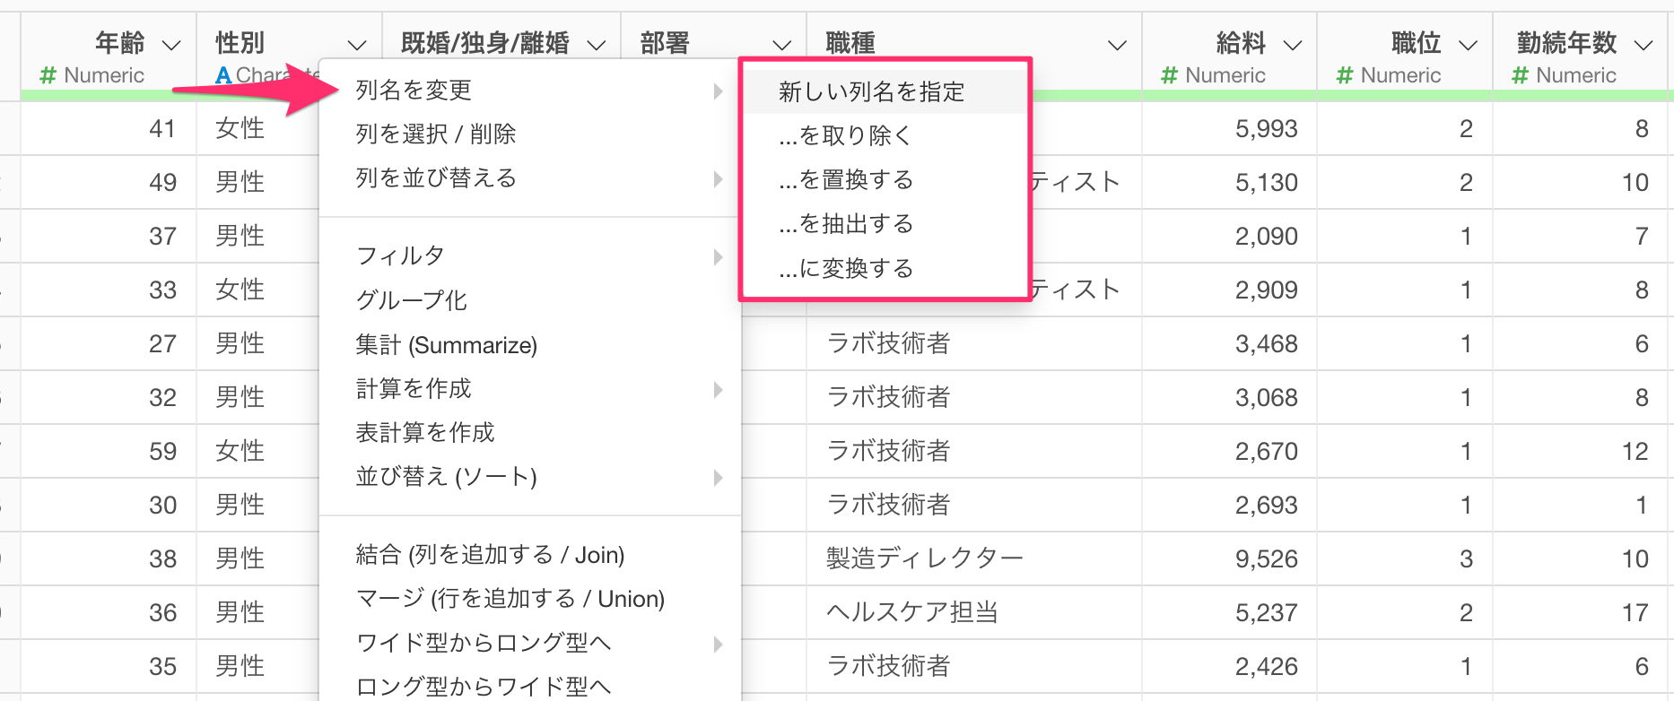Open the 既婚/独身/離婚 column dropdown

click(x=596, y=45)
